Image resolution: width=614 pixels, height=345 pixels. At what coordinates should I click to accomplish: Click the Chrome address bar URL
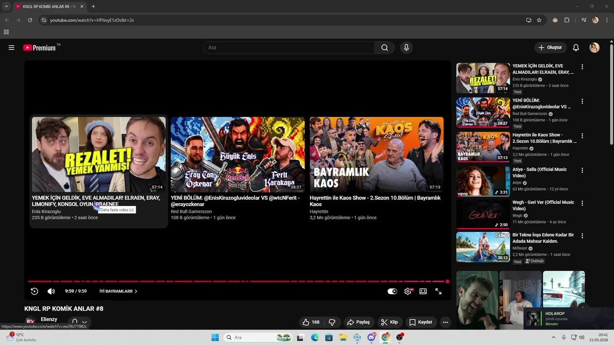pyautogui.click(x=92, y=20)
